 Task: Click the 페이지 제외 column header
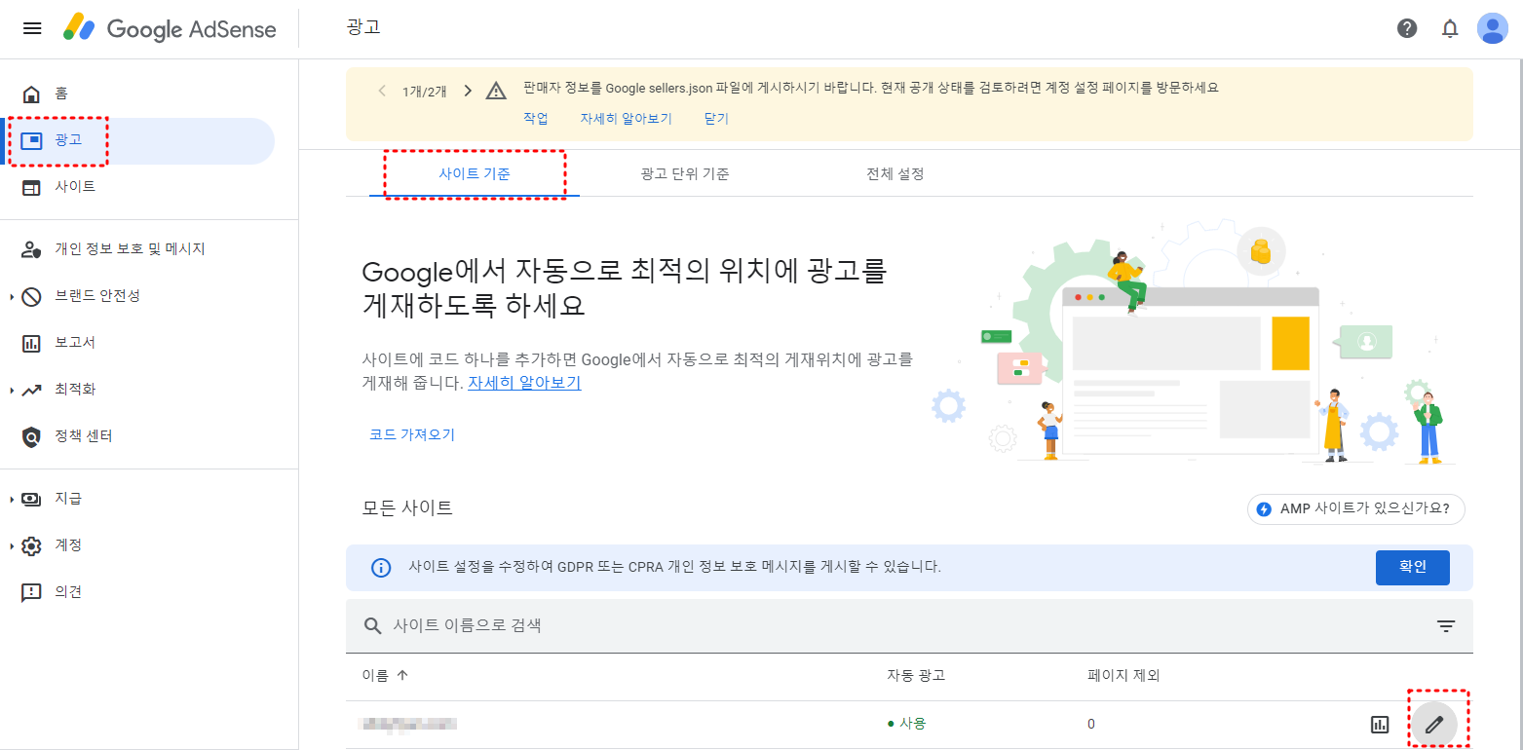click(1123, 675)
